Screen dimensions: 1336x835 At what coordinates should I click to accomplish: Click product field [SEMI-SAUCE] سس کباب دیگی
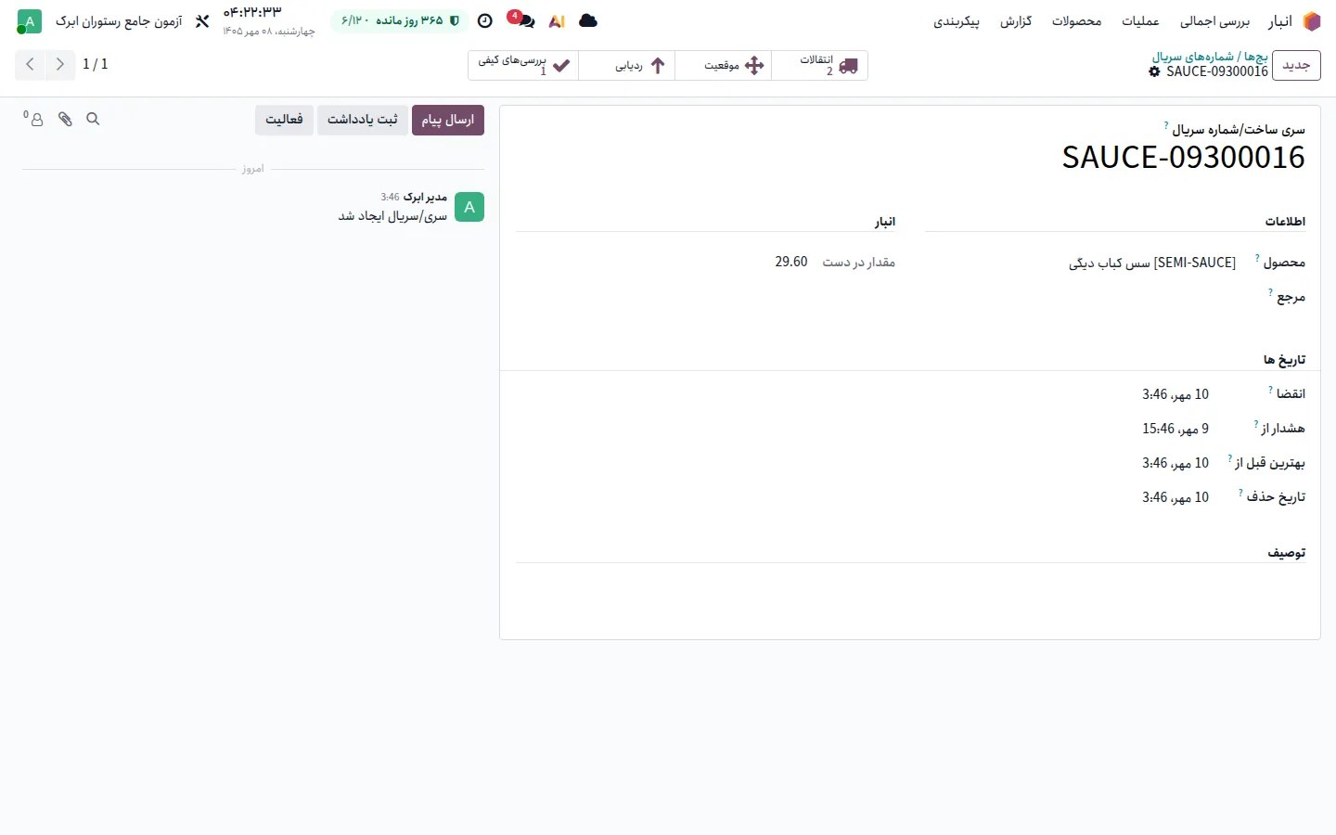[1151, 263]
